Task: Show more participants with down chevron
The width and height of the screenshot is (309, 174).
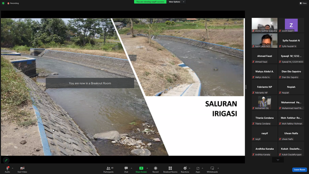Action: [278, 160]
